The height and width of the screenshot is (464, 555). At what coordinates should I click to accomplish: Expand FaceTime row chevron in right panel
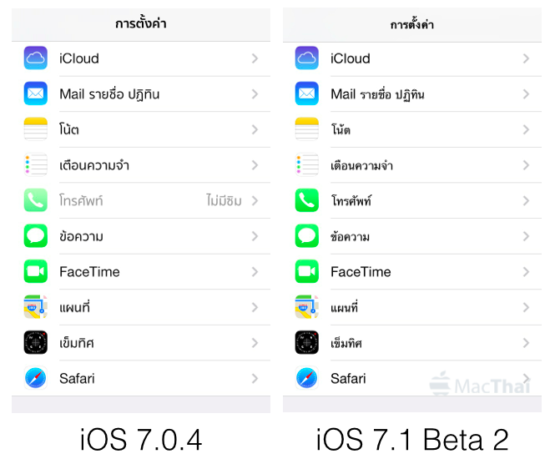(527, 272)
